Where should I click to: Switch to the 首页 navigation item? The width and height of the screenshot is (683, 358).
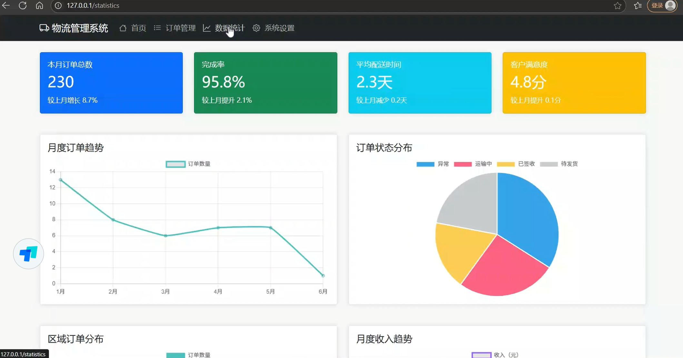pos(138,28)
